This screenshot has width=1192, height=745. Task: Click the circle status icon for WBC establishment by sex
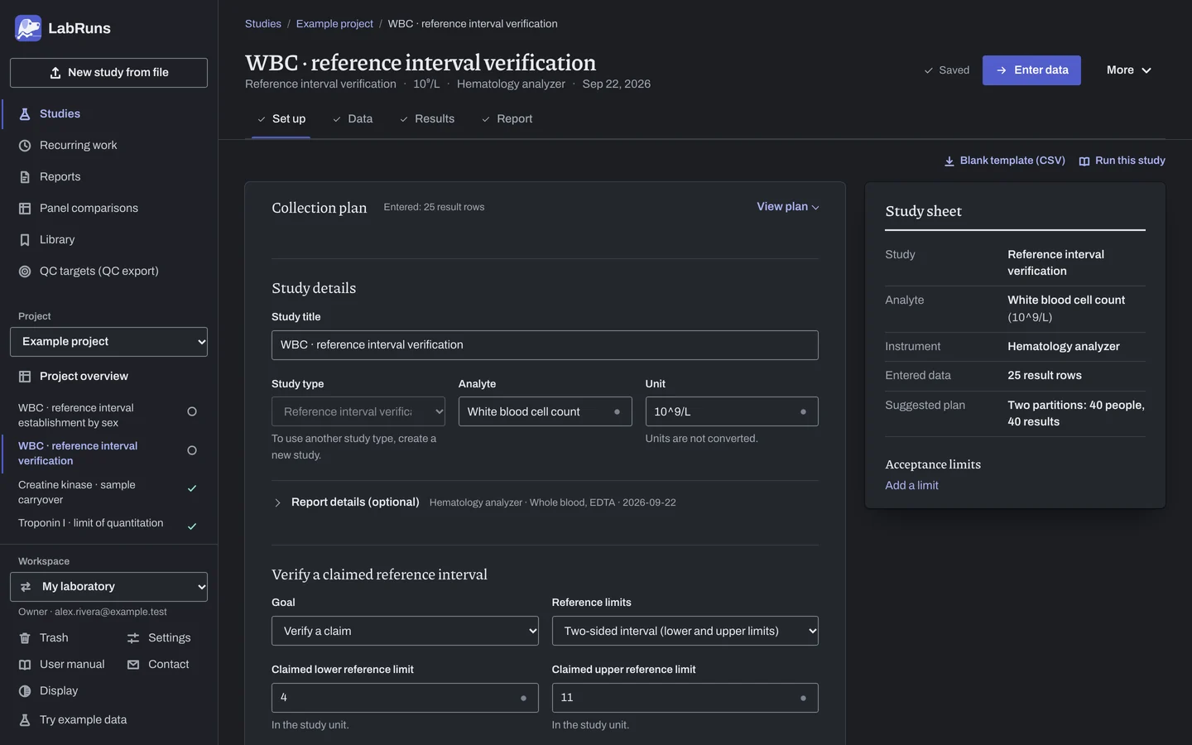(192, 411)
